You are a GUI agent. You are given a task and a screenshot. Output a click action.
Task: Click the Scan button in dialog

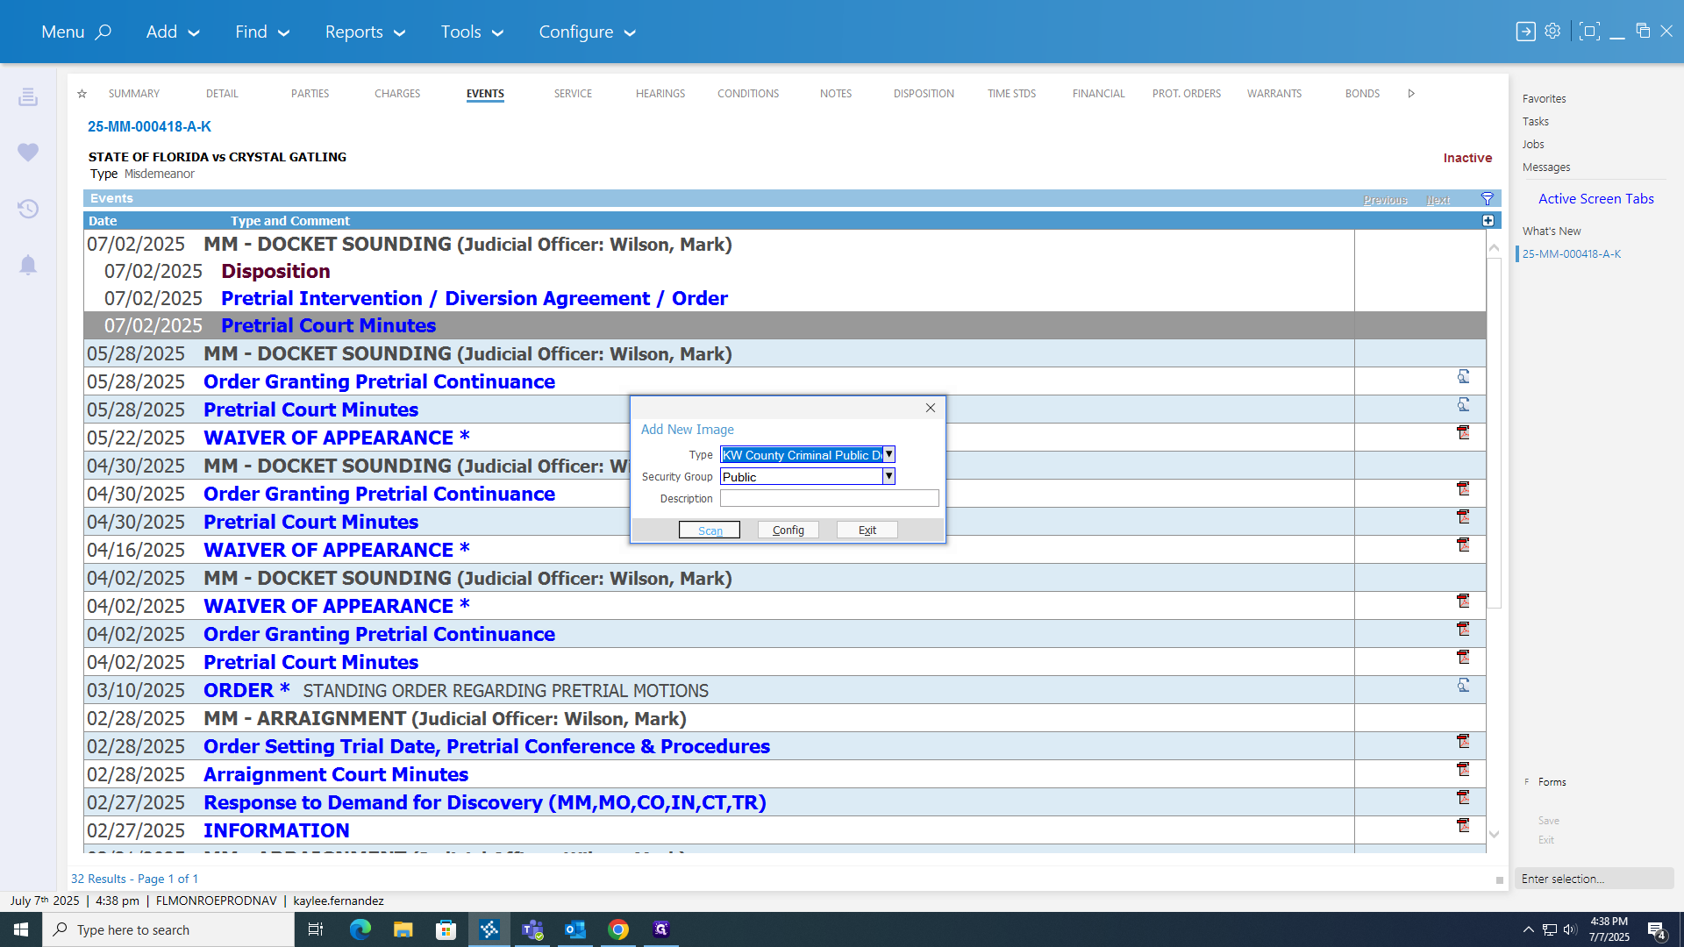[710, 530]
